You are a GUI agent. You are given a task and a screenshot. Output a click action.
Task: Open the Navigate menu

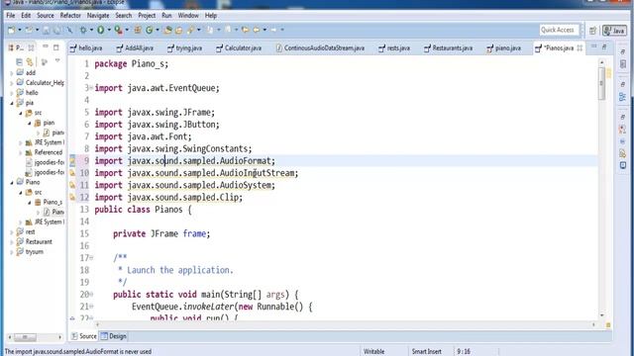point(98,16)
